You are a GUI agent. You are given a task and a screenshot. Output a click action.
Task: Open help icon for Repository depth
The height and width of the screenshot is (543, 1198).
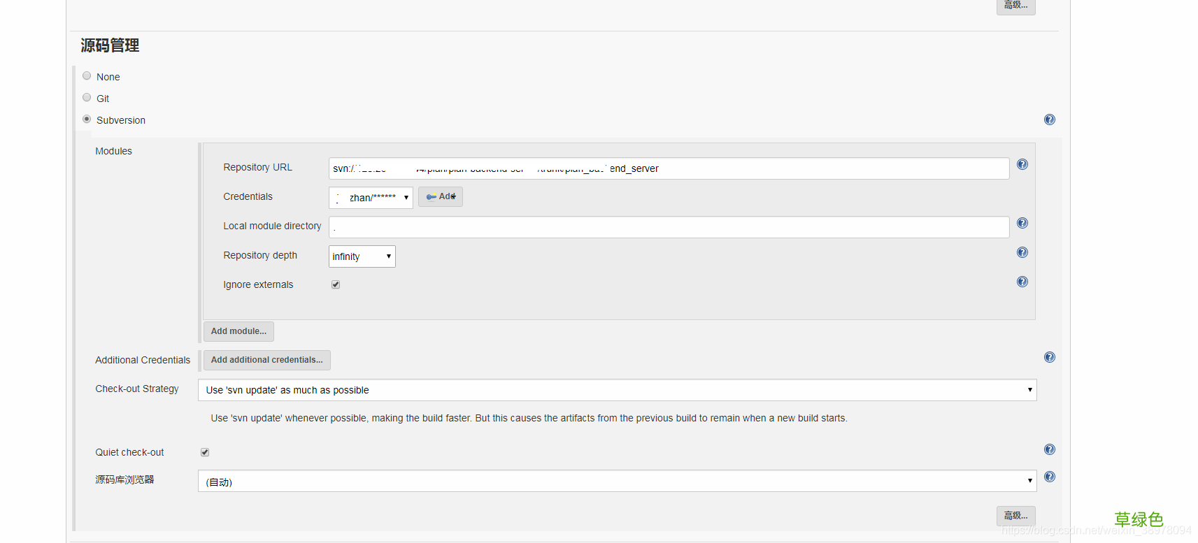coord(1022,252)
